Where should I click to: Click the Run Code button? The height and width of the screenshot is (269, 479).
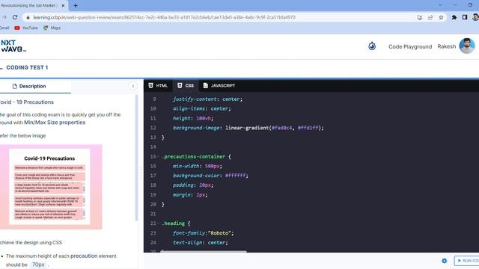tap(467, 261)
